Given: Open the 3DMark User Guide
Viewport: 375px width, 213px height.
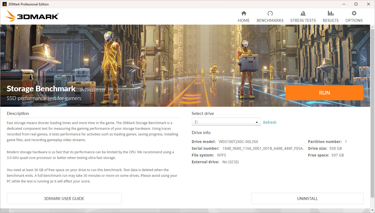Looking at the screenshot, I should (x=64, y=198).
